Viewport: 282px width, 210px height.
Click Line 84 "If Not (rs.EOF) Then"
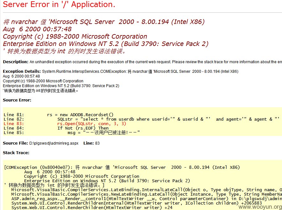point(56,128)
